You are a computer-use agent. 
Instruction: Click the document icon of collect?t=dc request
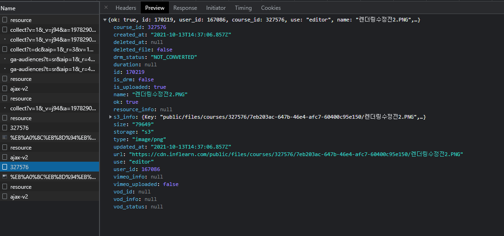coord(5,50)
